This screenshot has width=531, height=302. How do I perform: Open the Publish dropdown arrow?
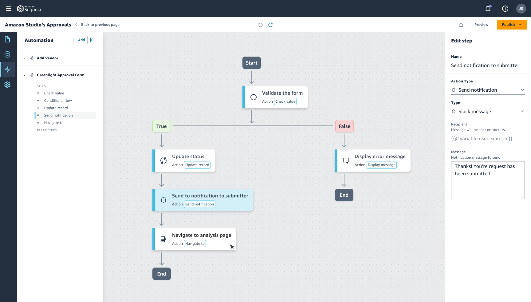pyautogui.click(x=520, y=25)
